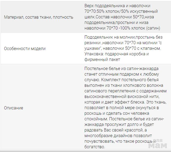This screenshot has width=171, height=152.
Task: Click the "Особенности модели" row label
Action: tap(25, 49)
